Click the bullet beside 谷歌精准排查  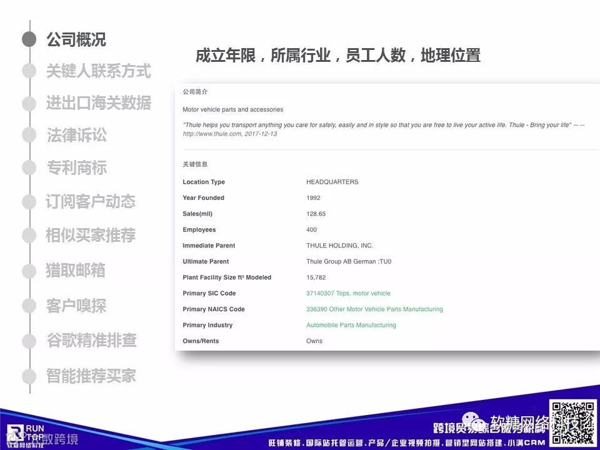click(29, 341)
